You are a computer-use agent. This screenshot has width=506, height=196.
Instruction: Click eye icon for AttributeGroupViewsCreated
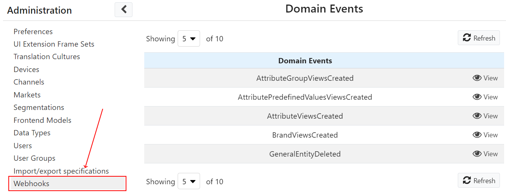click(477, 78)
